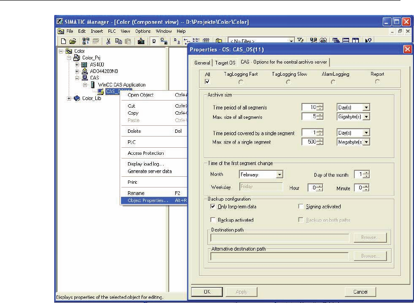The image size is (414, 303).
Task: Click the Paste clipboard toolbar icon
Action: pyautogui.click(x=128, y=41)
